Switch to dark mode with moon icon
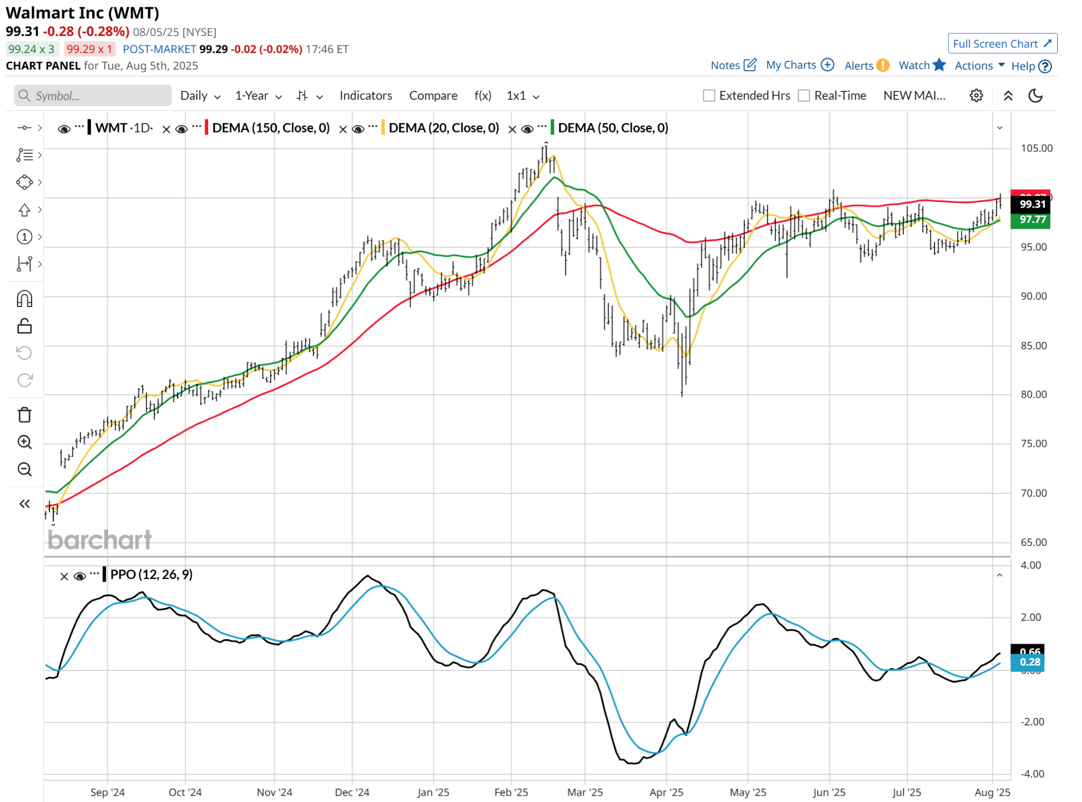1082x802 pixels. tap(1036, 96)
